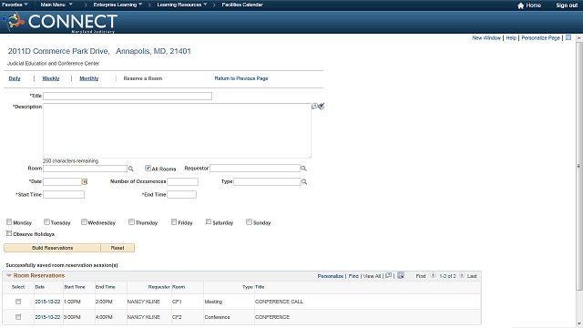Click Facilities Calendar breadcrumb

(x=242, y=5)
